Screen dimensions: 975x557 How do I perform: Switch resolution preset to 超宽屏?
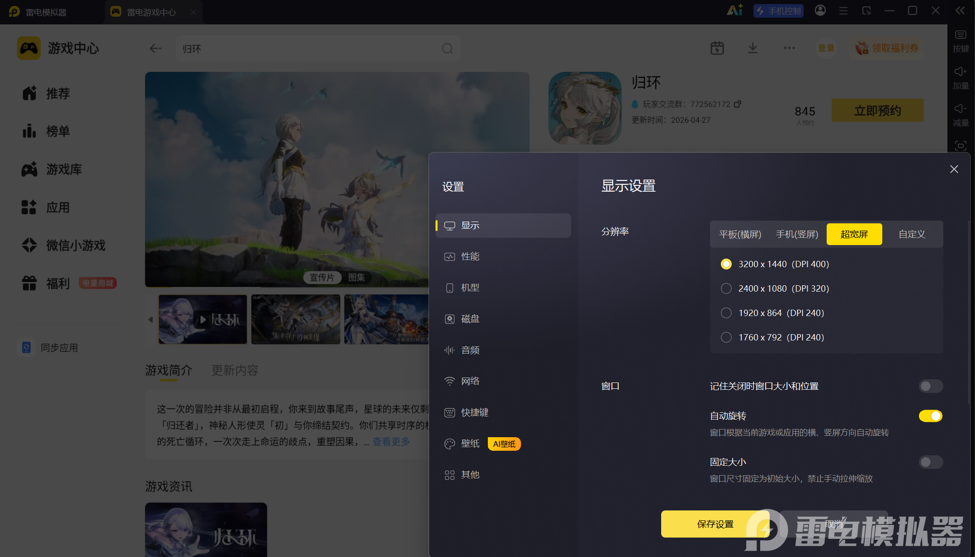854,234
